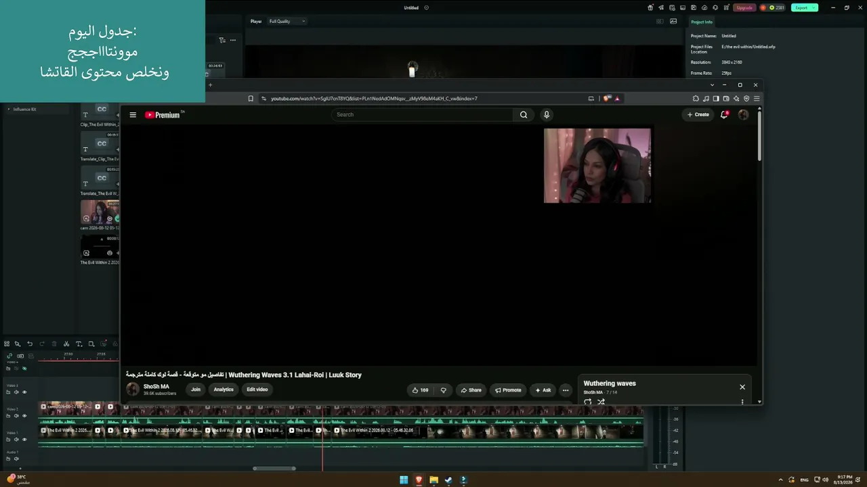Mute the Audio 1 track

16,459
